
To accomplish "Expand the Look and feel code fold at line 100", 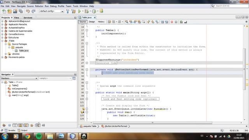I will tap(87, 99).
